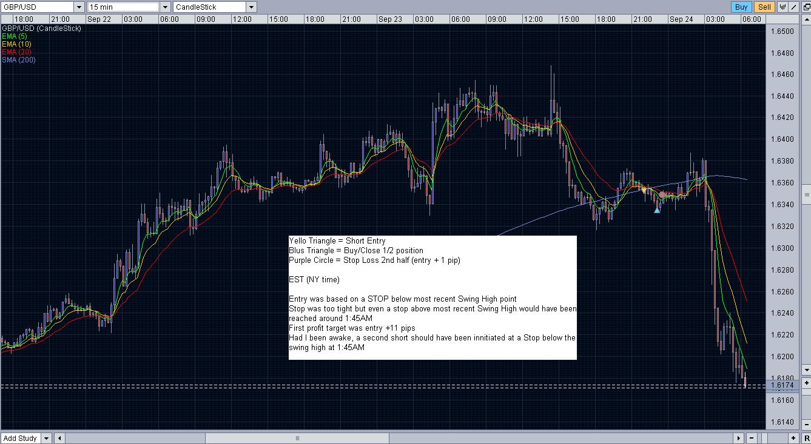Click the vertical scroll down arrow
Screen dimensions: 811x444
[x=807, y=369]
